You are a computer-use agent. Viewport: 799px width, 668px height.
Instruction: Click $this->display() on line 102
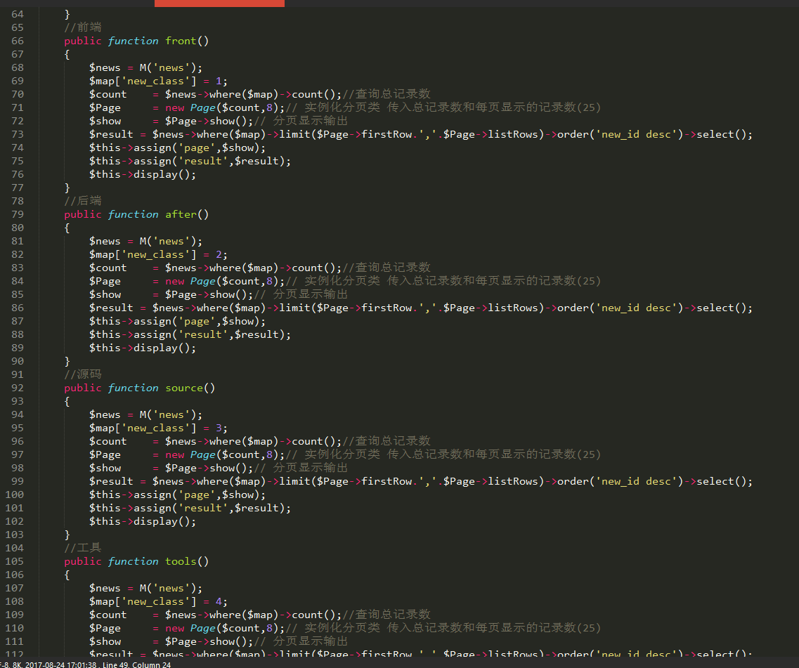tap(143, 521)
